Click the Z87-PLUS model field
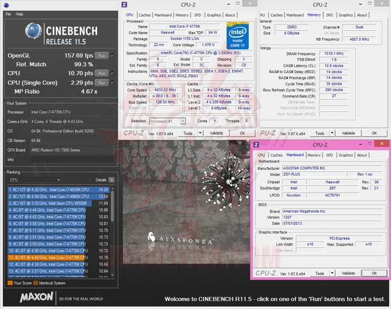 click(x=314, y=175)
